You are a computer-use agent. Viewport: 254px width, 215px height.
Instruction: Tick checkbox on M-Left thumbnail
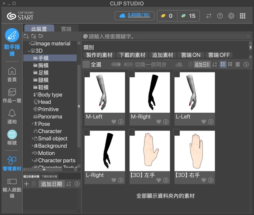click(x=87, y=74)
